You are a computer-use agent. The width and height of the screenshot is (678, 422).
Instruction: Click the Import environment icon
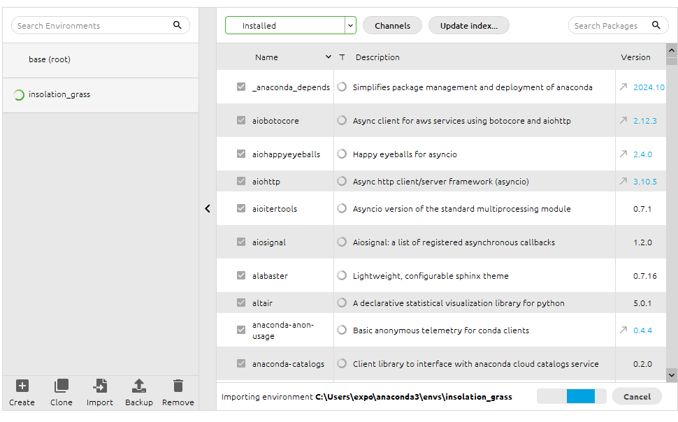tap(100, 386)
